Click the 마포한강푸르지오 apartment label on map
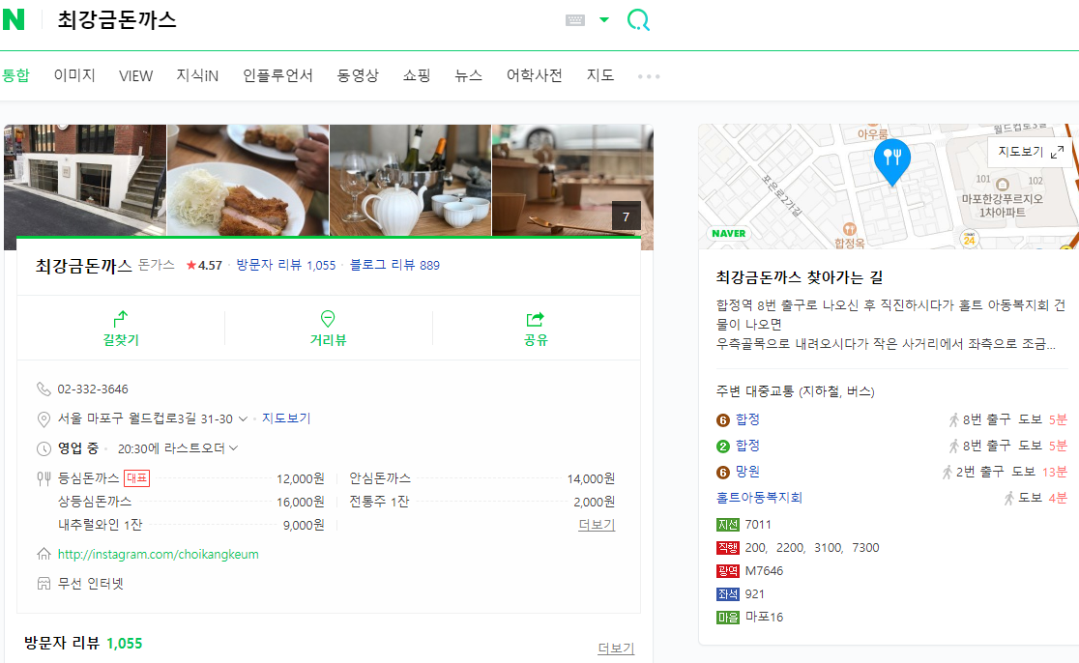The height and width of the screenshot is (663, 1079). coord(1002,206)
